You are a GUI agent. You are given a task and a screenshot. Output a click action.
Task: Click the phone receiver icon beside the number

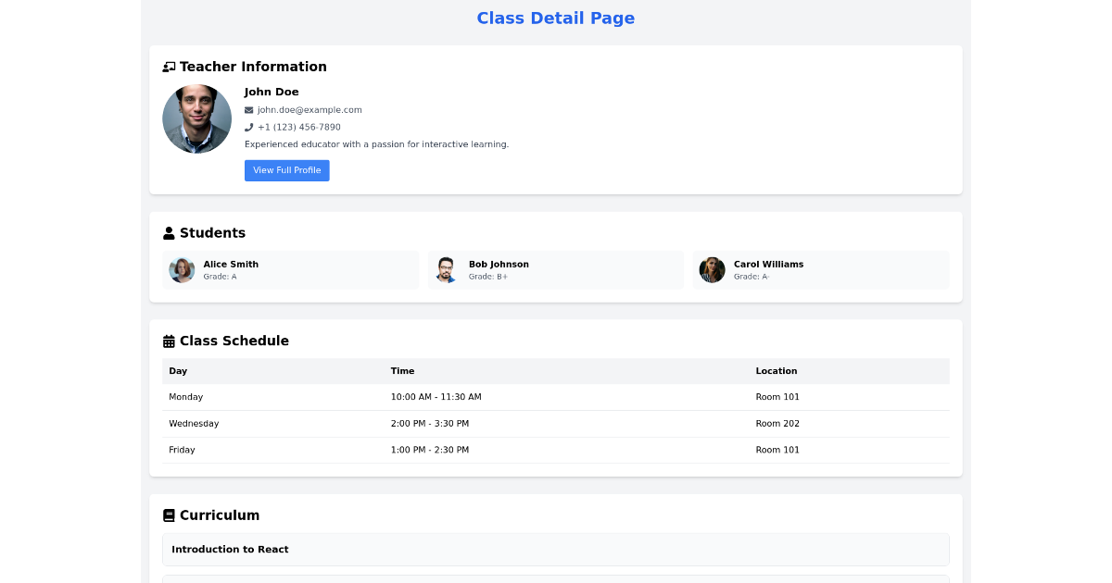pyautogui.click(x=247, y=127)
